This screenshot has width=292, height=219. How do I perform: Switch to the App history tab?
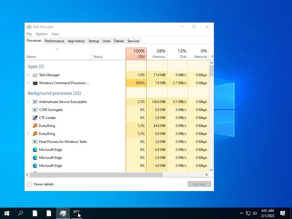click(x=76, y=41)
